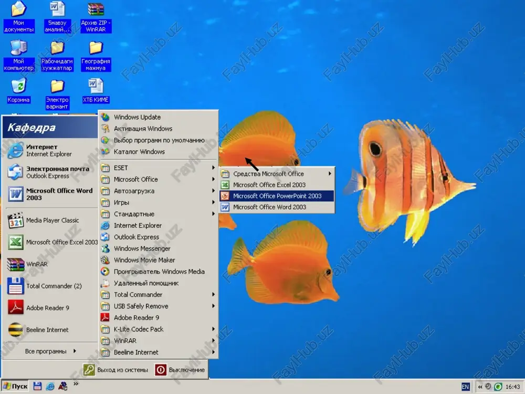Select the Мой компьютер desktop icon
Viewport: 525px width, 394px height.
click(x=18, y=55)
